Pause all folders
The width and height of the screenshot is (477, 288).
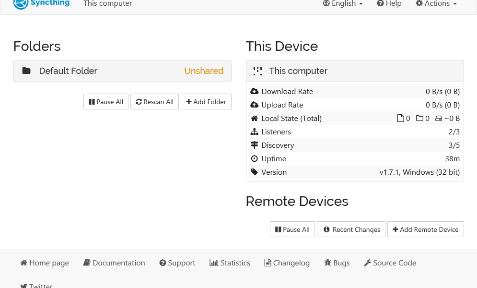[106, 102]
